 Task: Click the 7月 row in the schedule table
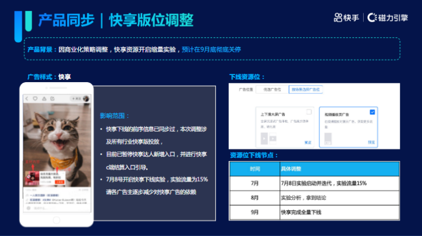point(314,183)
